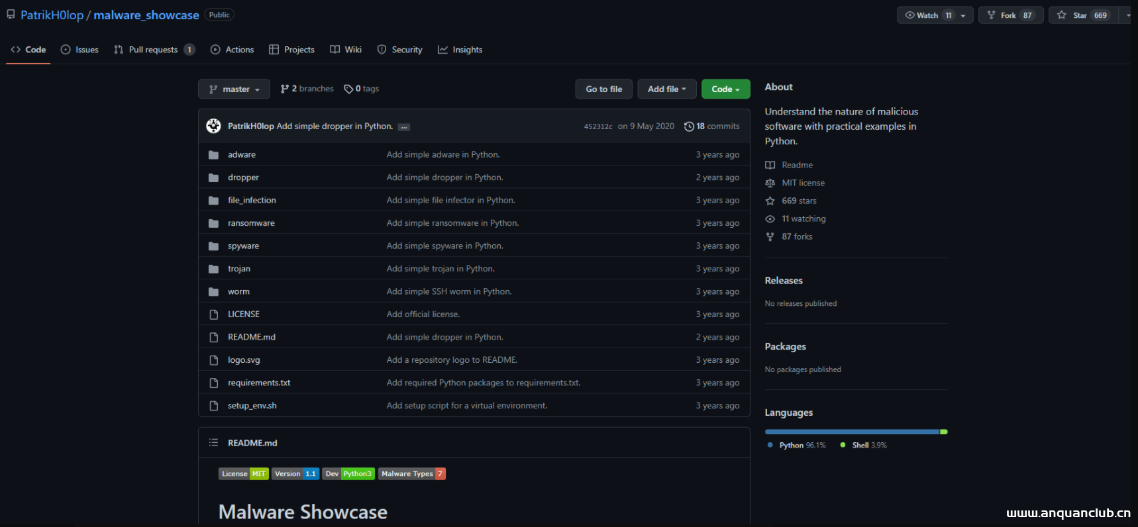Open the Watch notification options arrow
The width and height of the screenshot is (1138, 527).
tap(963, 15)
